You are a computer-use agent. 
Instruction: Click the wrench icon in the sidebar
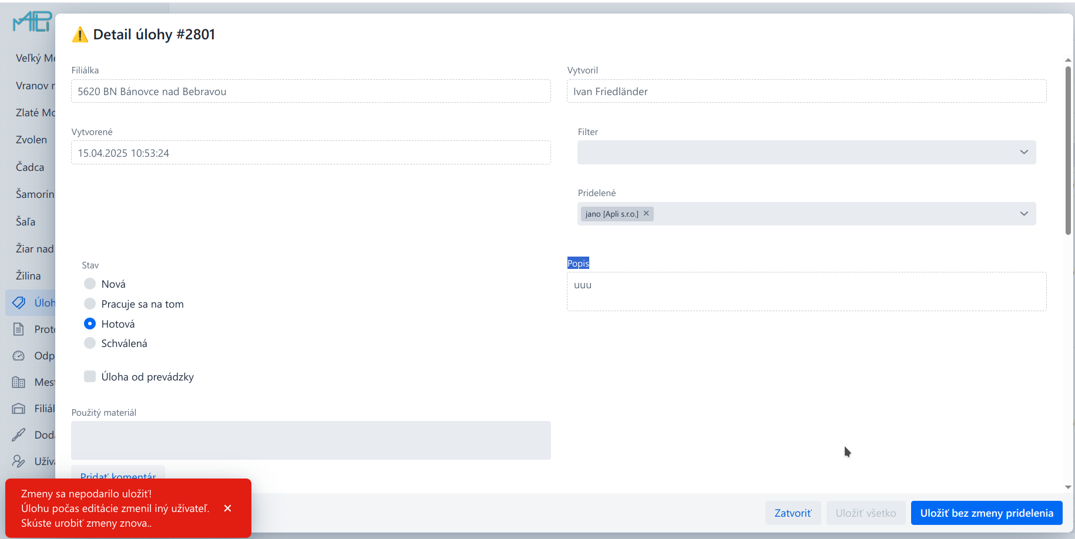(x=19, y=434)
